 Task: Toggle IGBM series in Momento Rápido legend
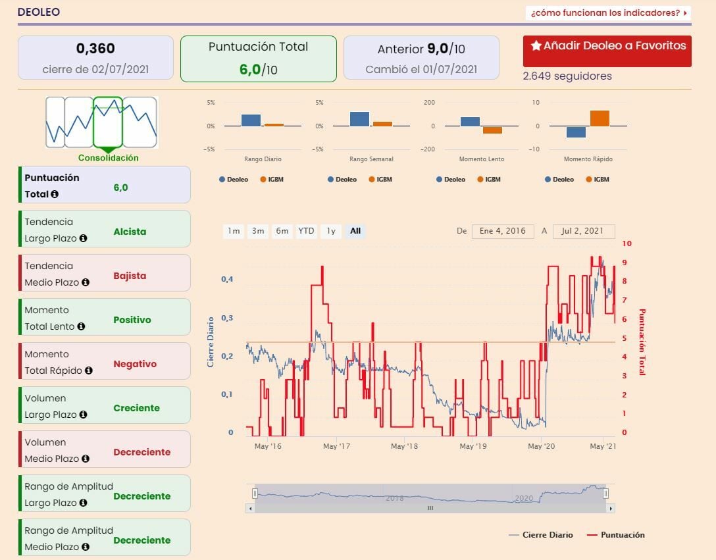[x=598, y=180]
